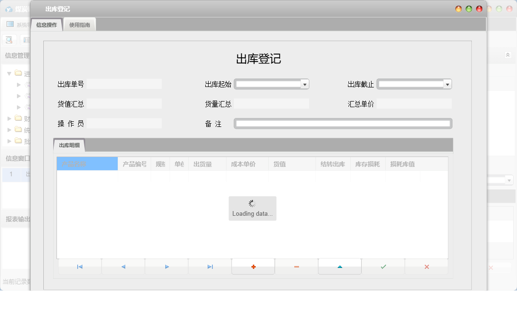Select the 信息操作 tab
The width and height of the screenshot is (517, 322).
point(46,24)
